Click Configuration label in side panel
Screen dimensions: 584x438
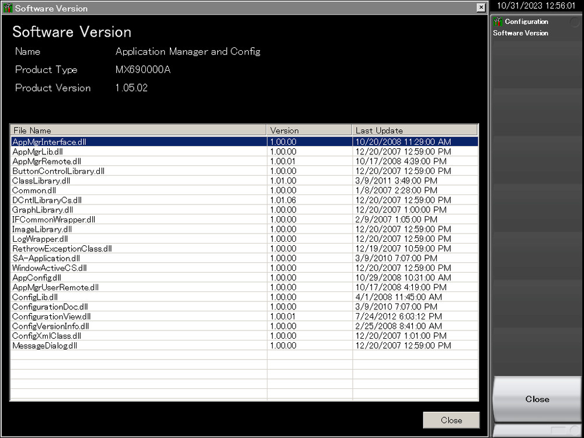[x=526, y=22]
